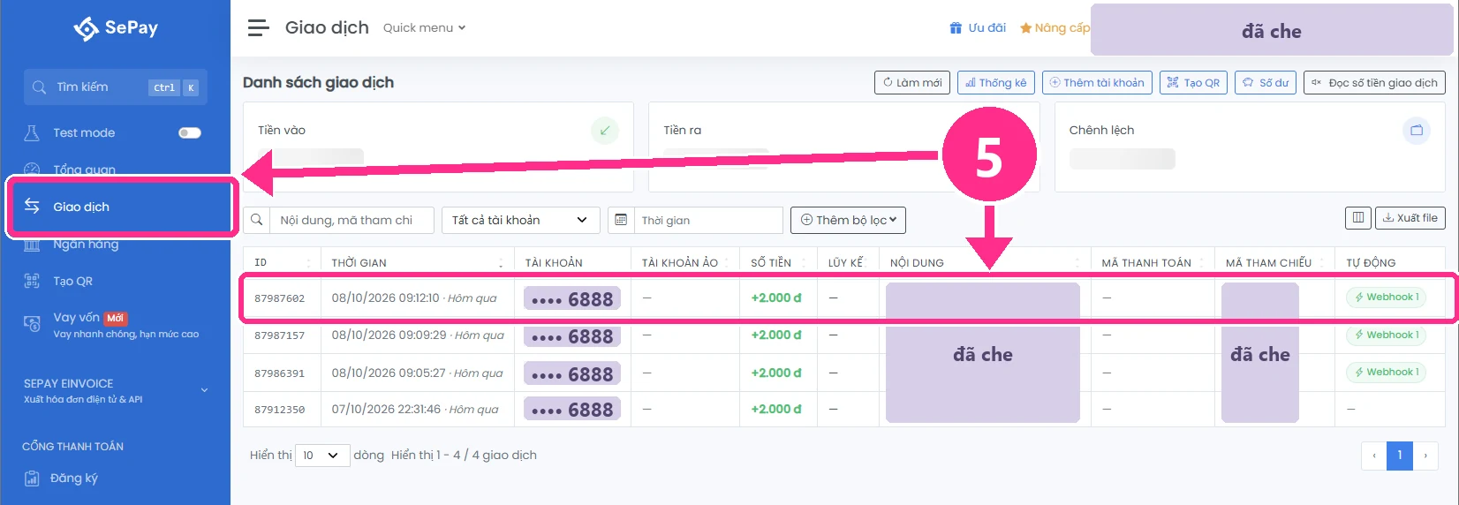This screenshot has width=1459, height=505.
Task: Click the timestamp 07/10/2026 22:31:46
Action: 386,410
